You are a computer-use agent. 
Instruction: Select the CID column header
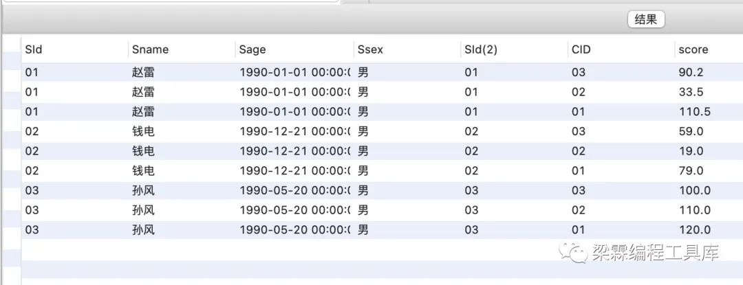581,49
